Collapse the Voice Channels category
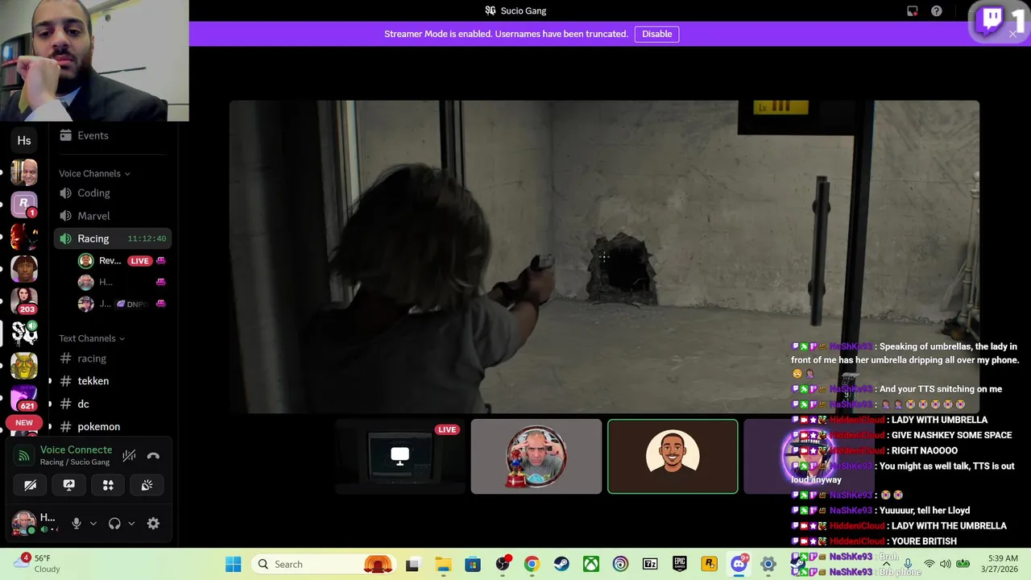Screen dimensions: 1031x580 [94, 173]
